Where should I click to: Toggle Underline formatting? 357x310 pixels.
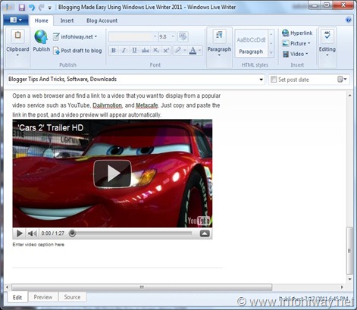134,50
